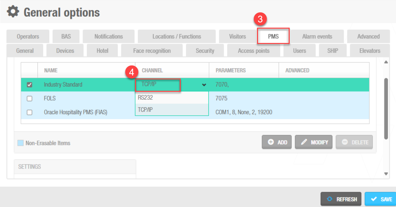Click the 7070 parameters cell
The height and width of the screenshot is (207, 396).
pos(222,85)
